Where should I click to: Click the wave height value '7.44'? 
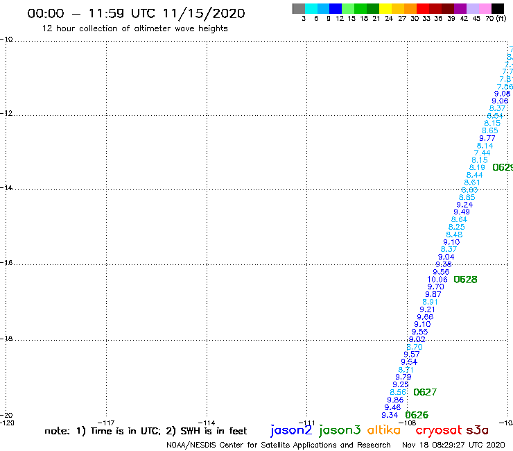pyautogui.click(x=482, y=153)
